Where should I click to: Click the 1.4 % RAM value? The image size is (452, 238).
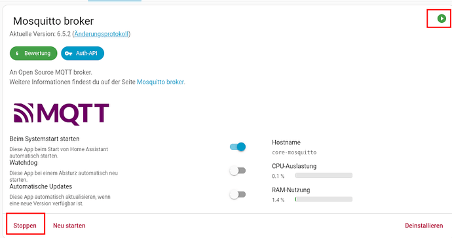(x=278, y=199)
